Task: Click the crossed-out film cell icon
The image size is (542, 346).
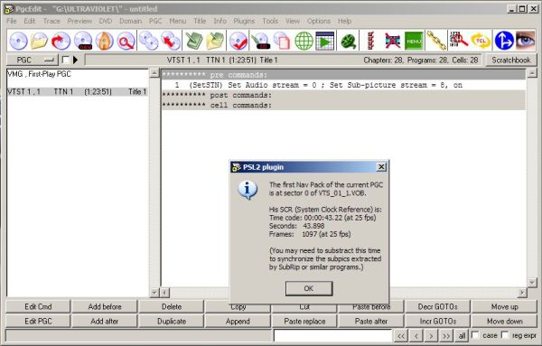Action: [x=393, y=41]
